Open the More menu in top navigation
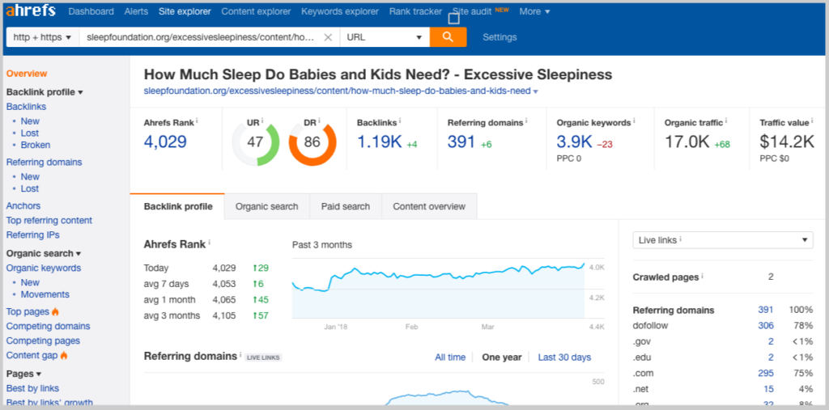829x410 pixels. click(x=534, y=11)
